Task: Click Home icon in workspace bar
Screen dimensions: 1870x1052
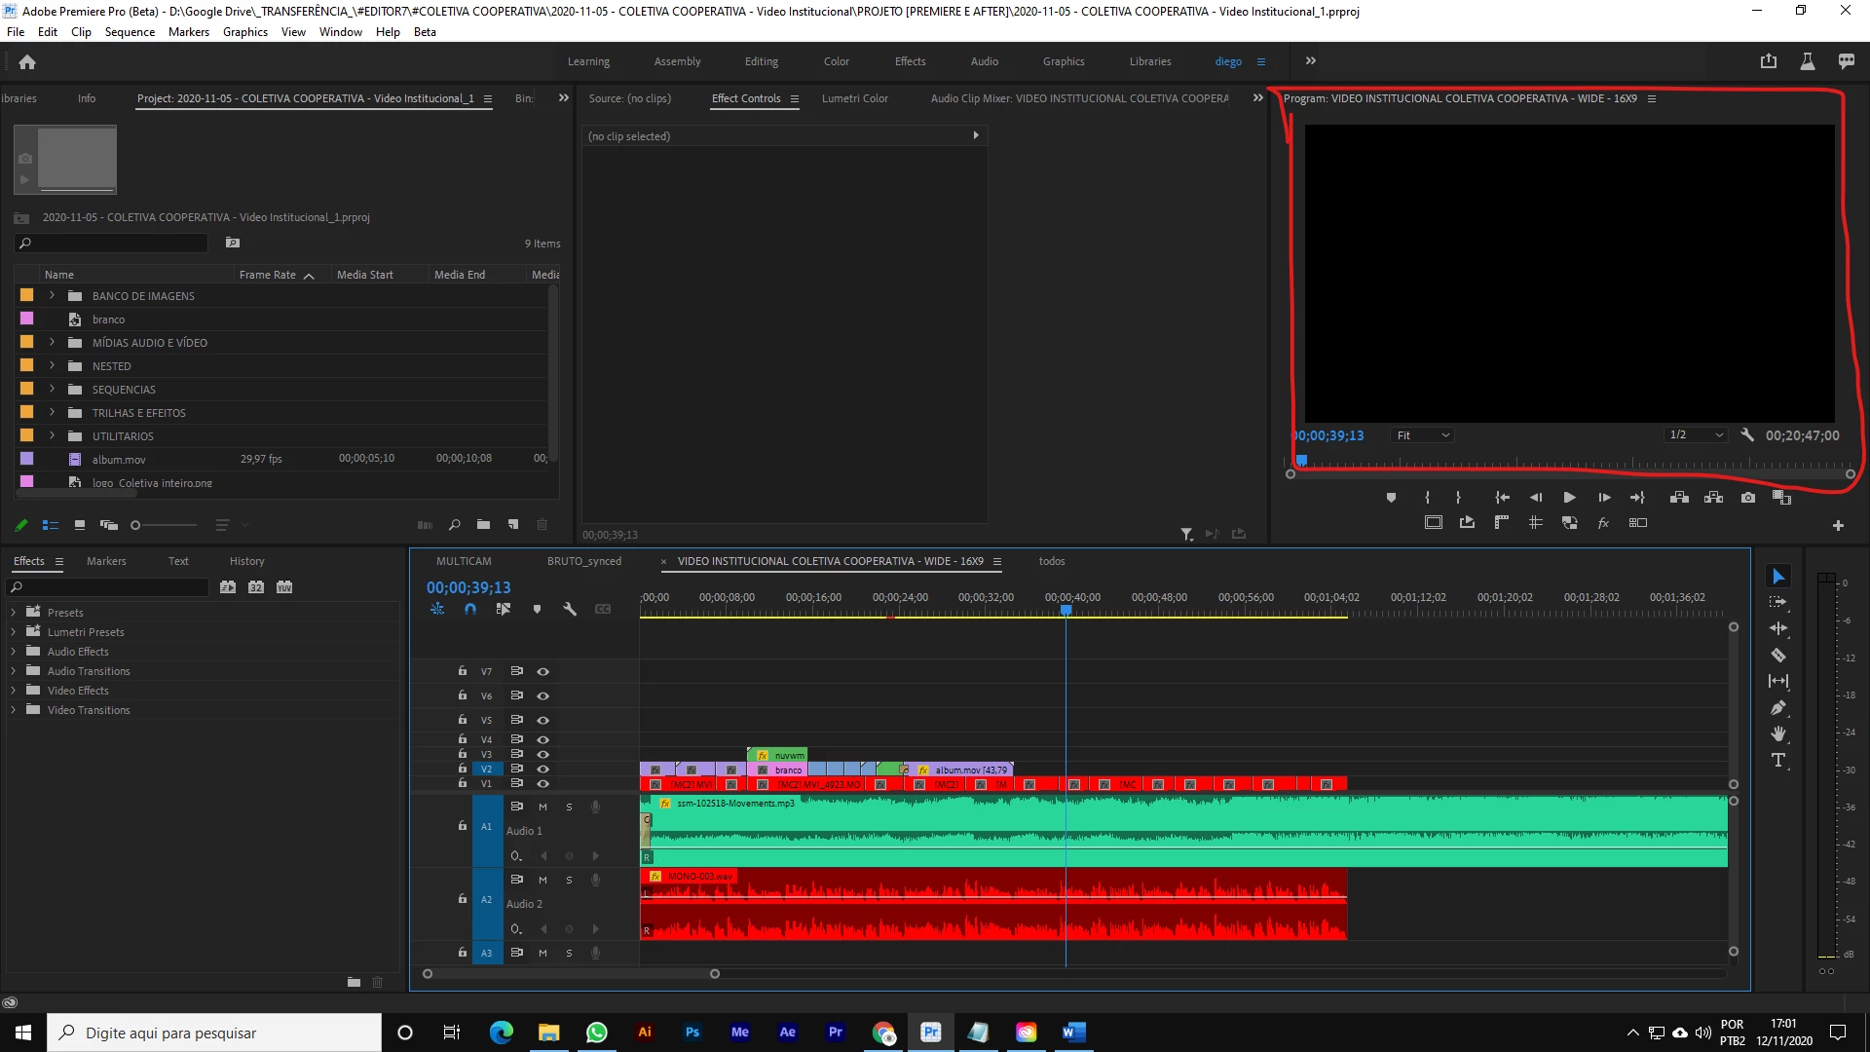Action: pyautogui.click(x=27, y=61)
